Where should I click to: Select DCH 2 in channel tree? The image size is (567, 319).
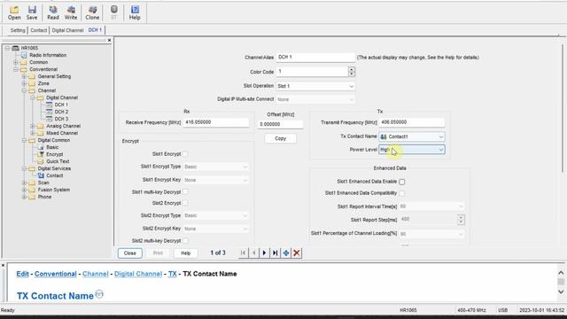61,112
